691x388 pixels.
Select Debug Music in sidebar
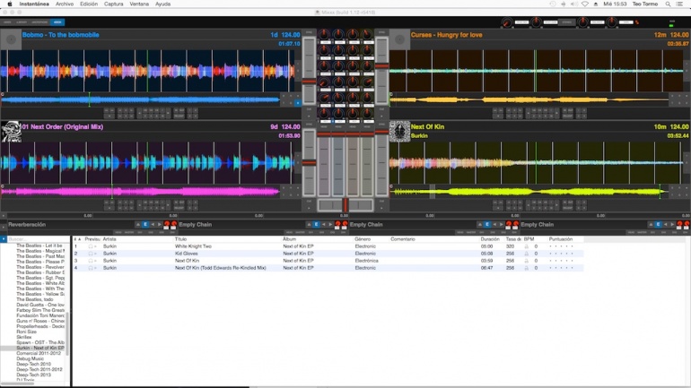(x=31, y=359)
